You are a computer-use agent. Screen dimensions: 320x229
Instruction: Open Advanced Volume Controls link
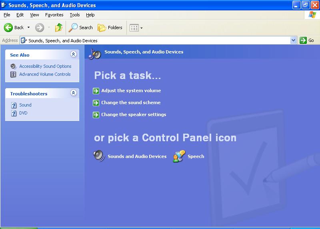pos(45,74)
